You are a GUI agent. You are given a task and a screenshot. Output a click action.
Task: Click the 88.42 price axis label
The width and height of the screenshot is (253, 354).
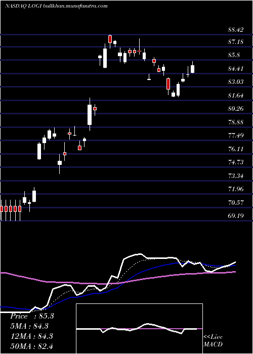(x=236, y=29)
